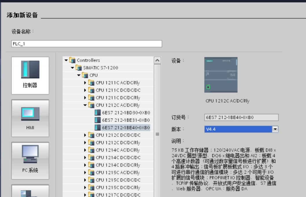
Task: Open the 版本 V4.4 version dropdown
Action: point(275,129)
